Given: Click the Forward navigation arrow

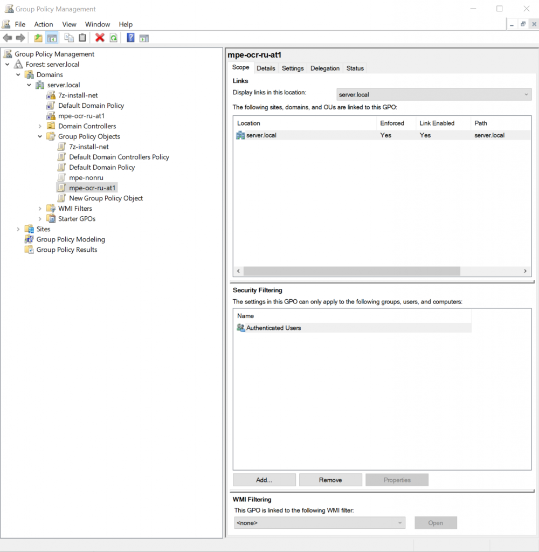Looking at the screenshot, I should click(20, 38).
